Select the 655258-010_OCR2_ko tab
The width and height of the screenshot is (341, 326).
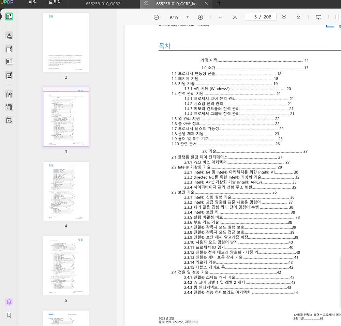point(176,4)
